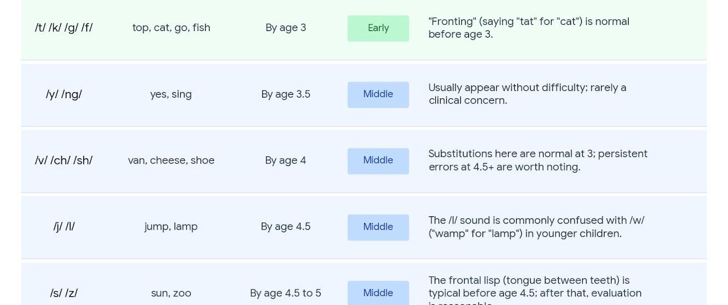Select the /t/ /k/ /g/ /f/ sounds cell

(x=64, y=28)
